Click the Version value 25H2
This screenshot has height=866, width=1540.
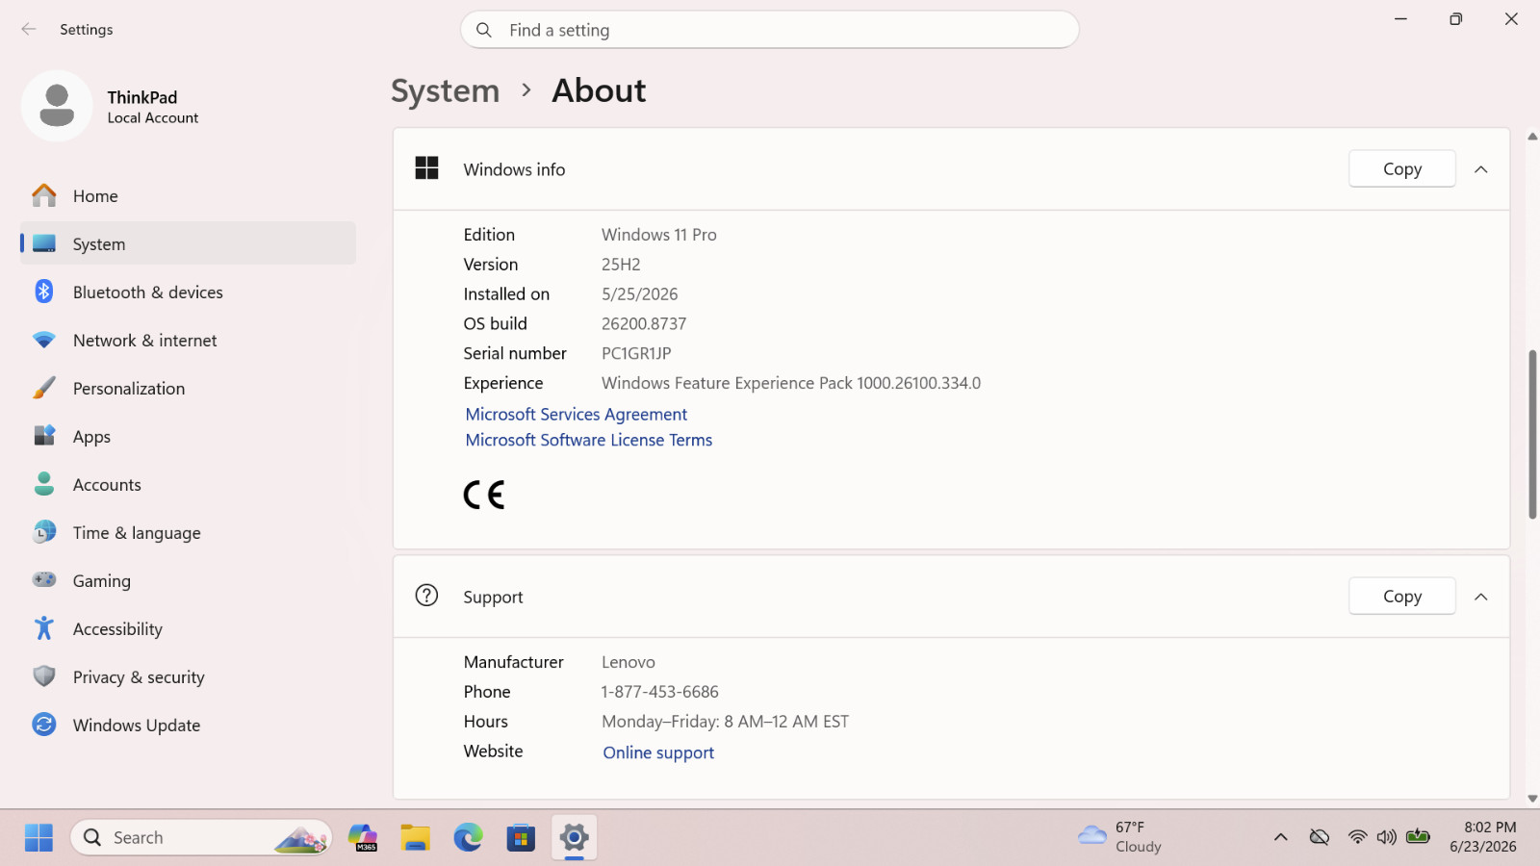621,265
